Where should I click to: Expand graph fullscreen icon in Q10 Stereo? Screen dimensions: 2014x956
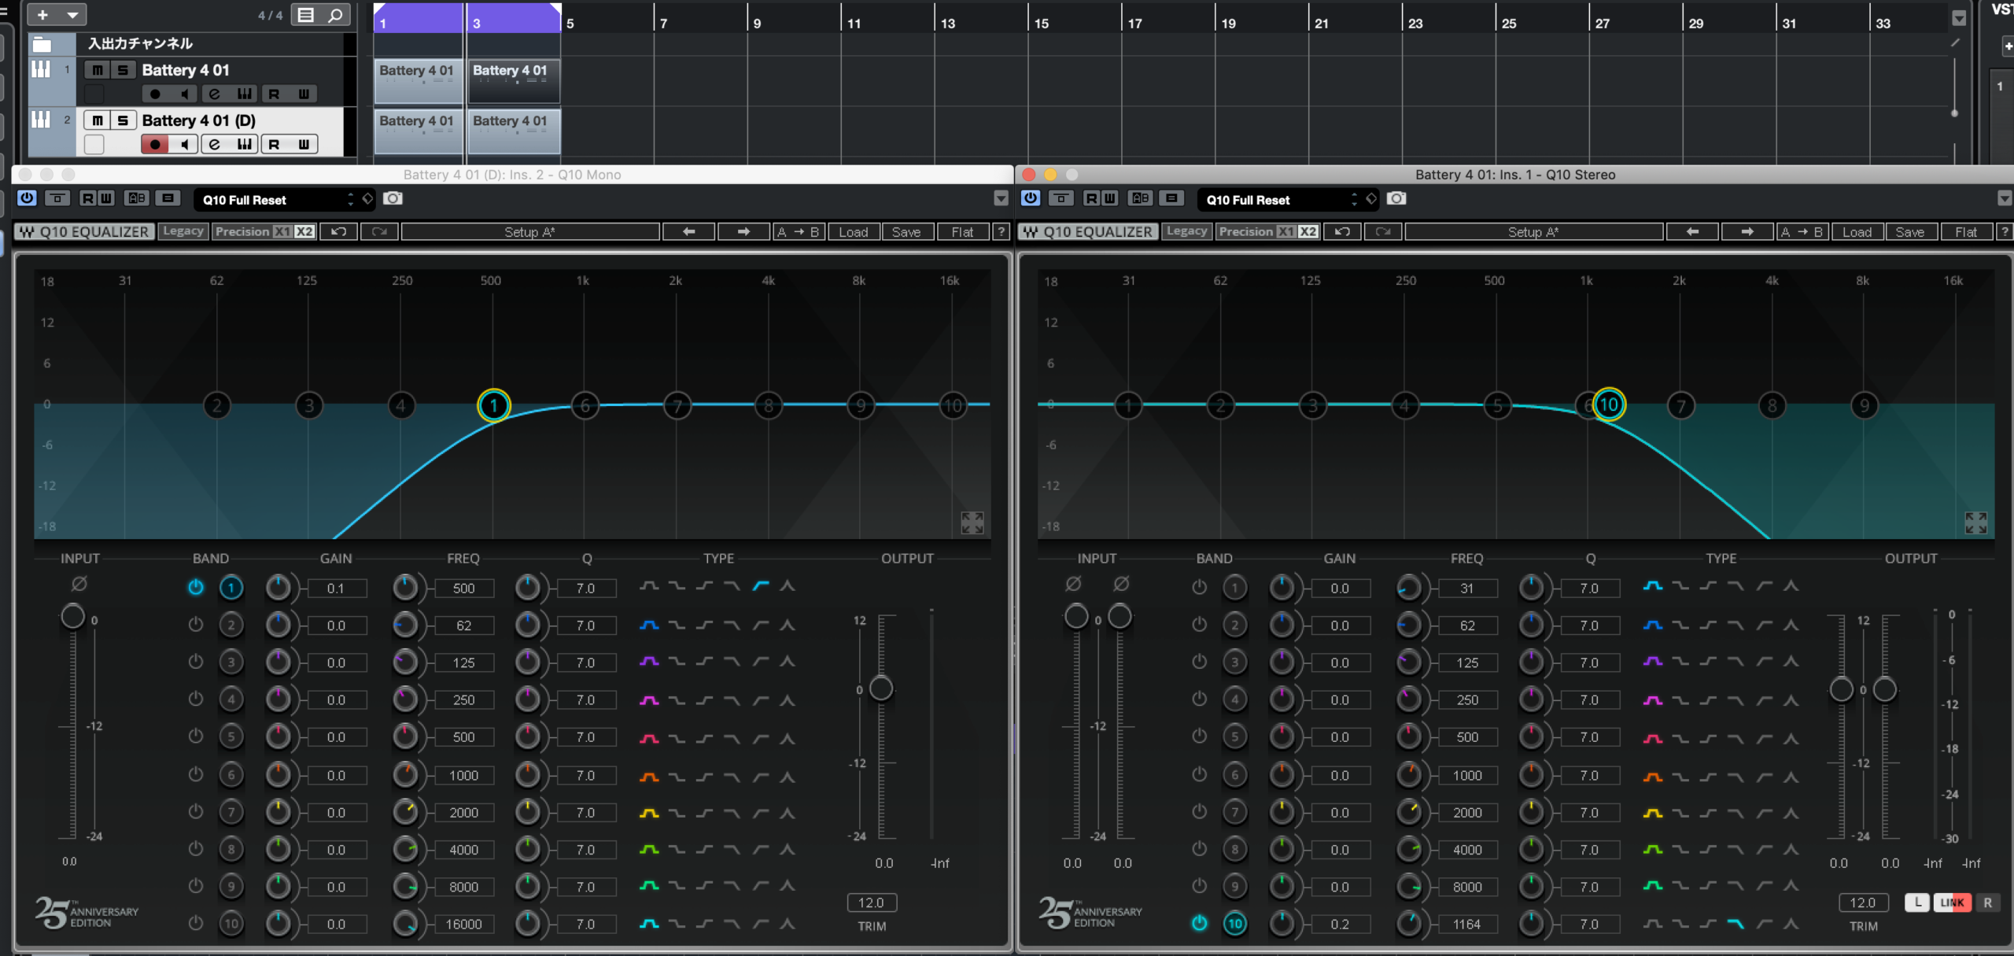pyautogui.click(x=1976, y=522)
